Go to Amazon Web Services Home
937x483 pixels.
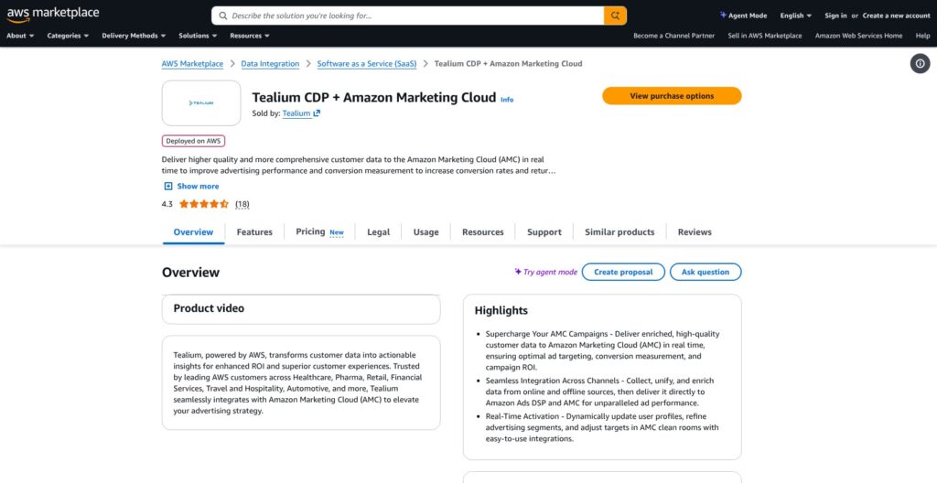[858, 36]
